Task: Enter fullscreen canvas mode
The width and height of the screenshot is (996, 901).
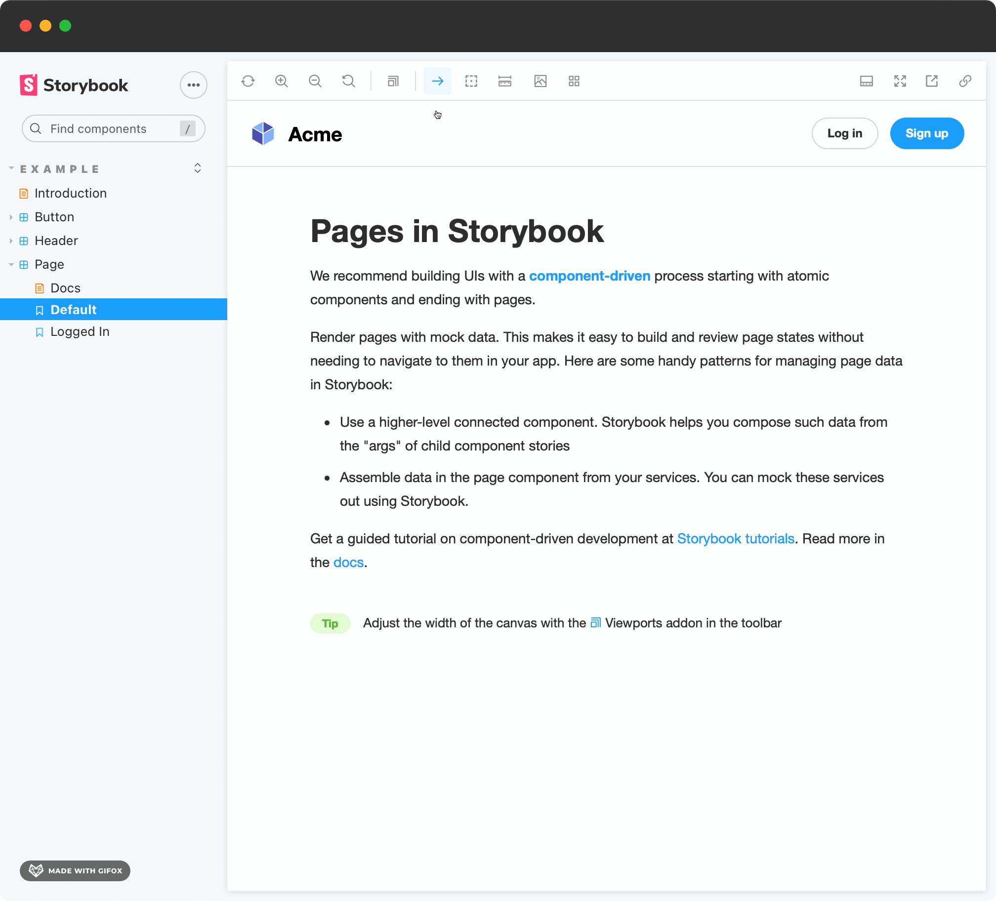Action: coord(900,81)
